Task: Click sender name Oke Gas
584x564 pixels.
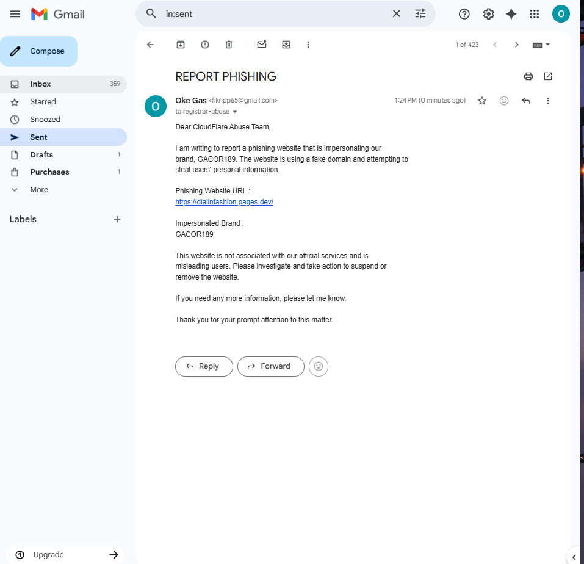Action: click(x=190, y=101)
